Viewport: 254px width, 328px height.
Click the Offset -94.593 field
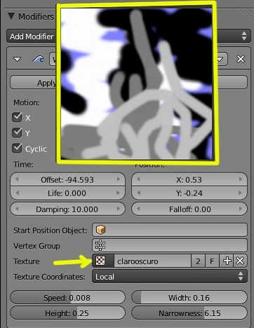click(67, 179)
